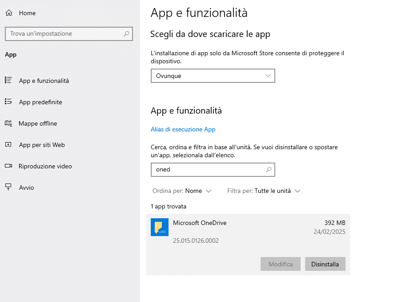The height and width of the screenshot is (302, 398).
Task: Click the Microsoft OneDrive app icon
Action: (x=160, y=227)
